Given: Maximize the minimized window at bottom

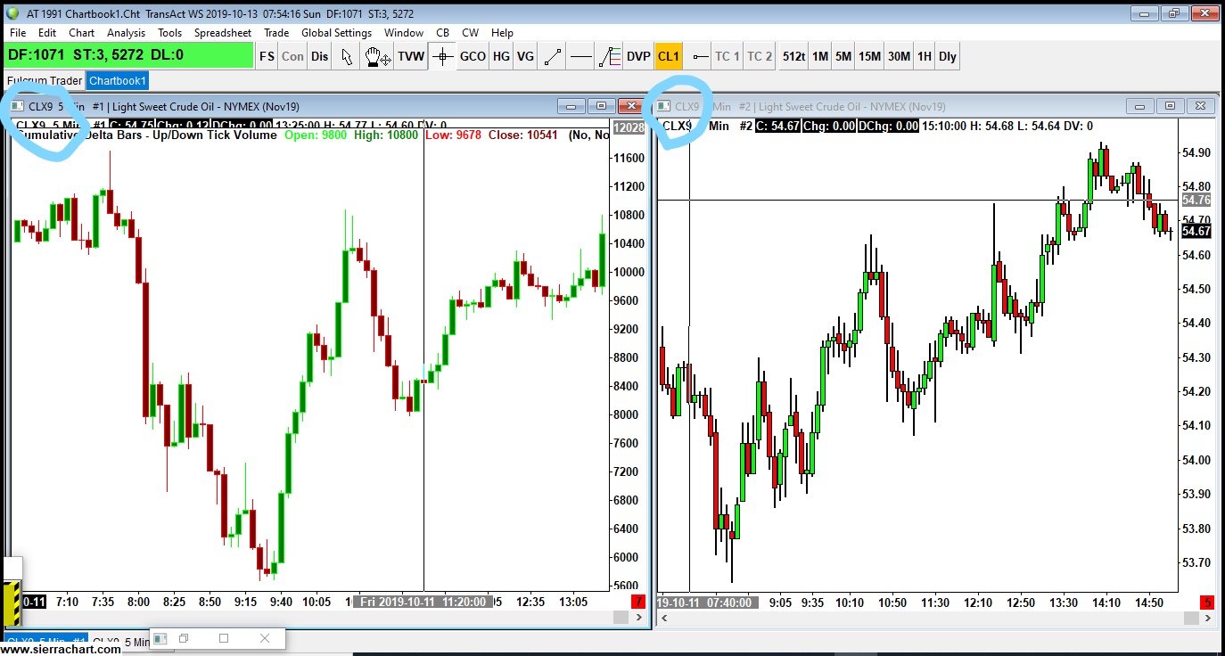Looking at the screenshot, I should (x=224, y=638).
